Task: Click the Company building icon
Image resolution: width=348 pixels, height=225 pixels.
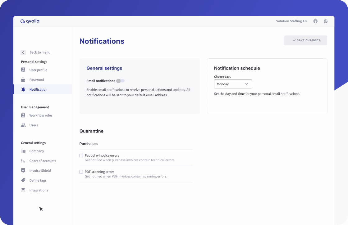Action: pos(23,151)
